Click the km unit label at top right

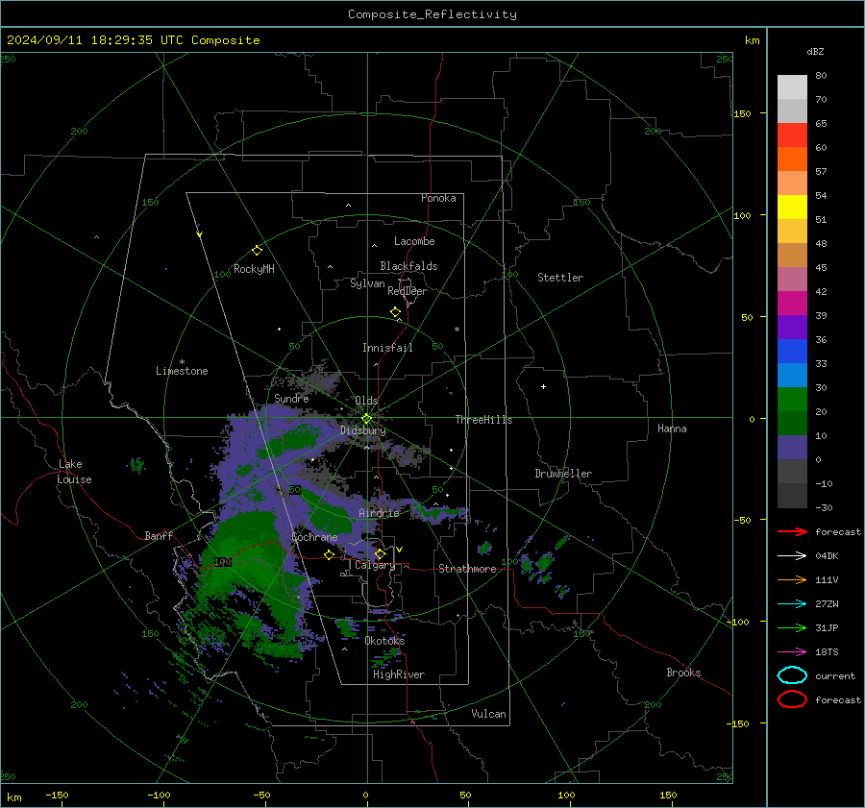point(752,40)
